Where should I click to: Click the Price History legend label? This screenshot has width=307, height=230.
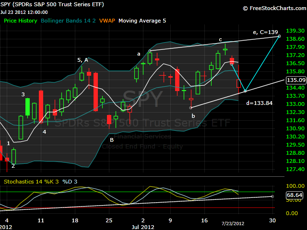(x=21, y=21)
